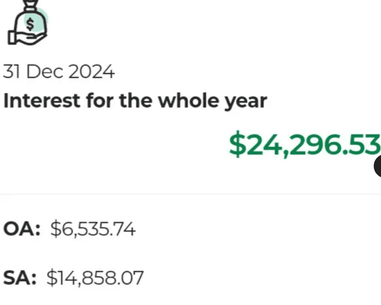Click the bold SA: label
Screen dimensions: 381x305
[20, 278]
